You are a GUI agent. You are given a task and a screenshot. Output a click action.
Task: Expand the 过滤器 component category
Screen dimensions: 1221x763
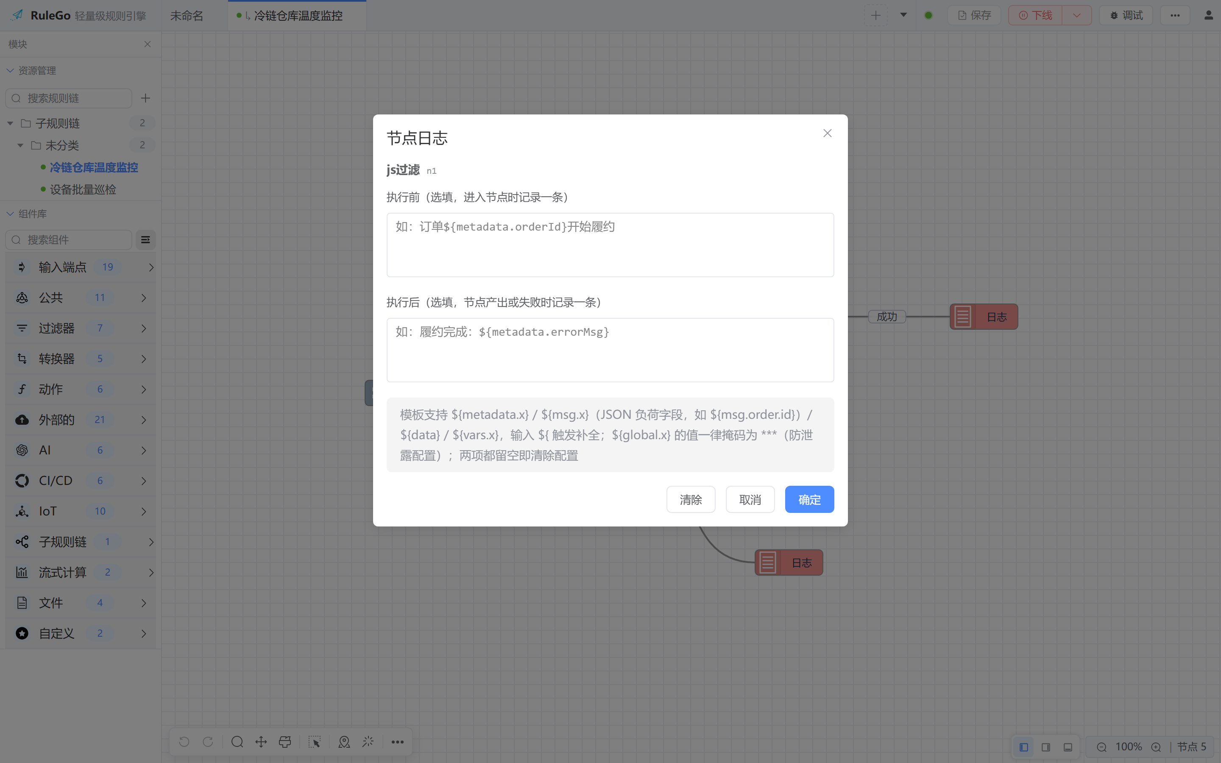(81, 328)
